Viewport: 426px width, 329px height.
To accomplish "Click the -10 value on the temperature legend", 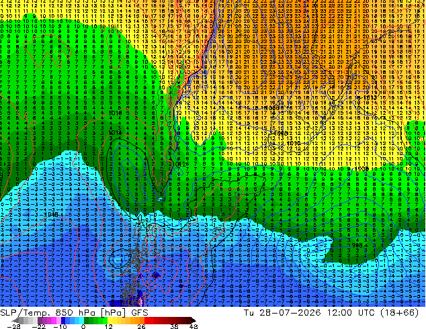I will click(60, 326).
